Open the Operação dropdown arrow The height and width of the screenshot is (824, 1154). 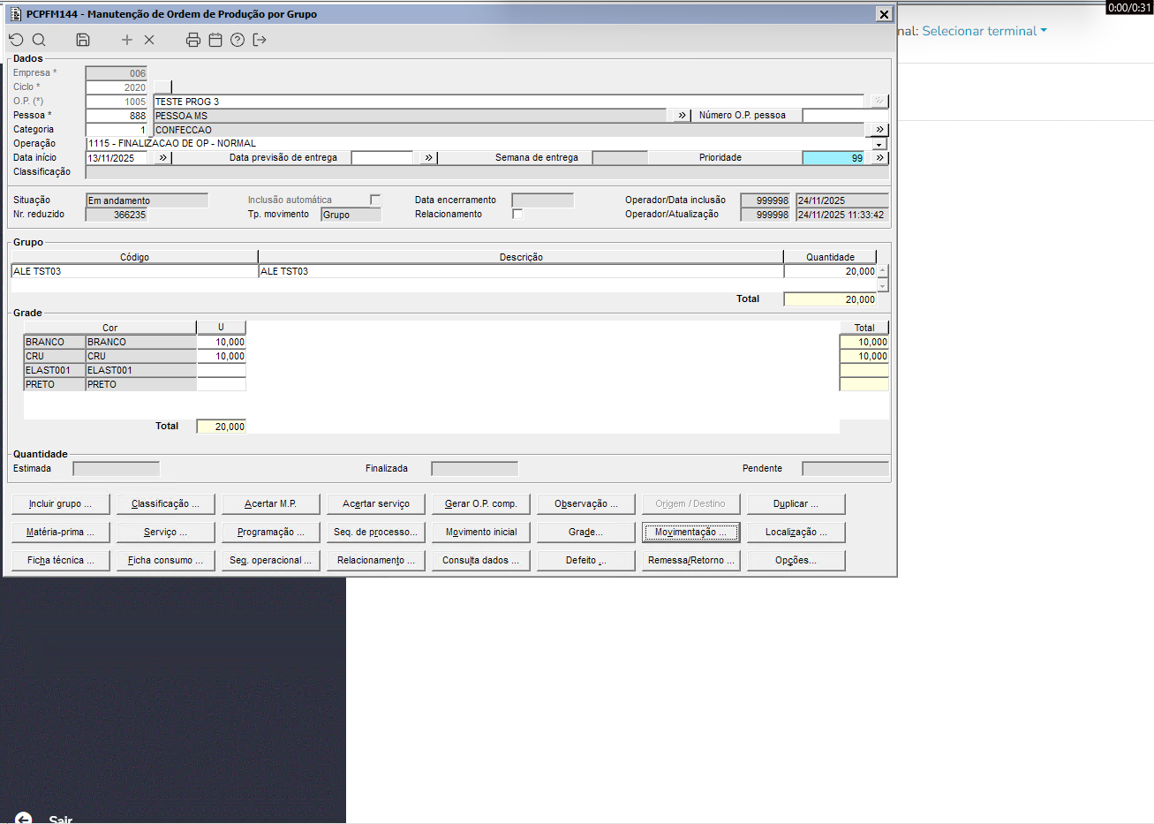coord(879,144)
